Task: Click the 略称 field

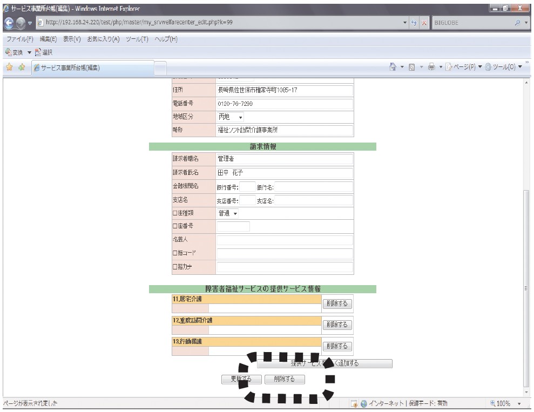Action: (285, 130)
